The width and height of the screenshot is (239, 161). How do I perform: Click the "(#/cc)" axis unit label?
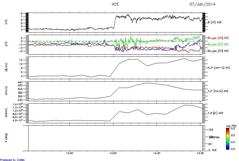click(x=6, y=68)
